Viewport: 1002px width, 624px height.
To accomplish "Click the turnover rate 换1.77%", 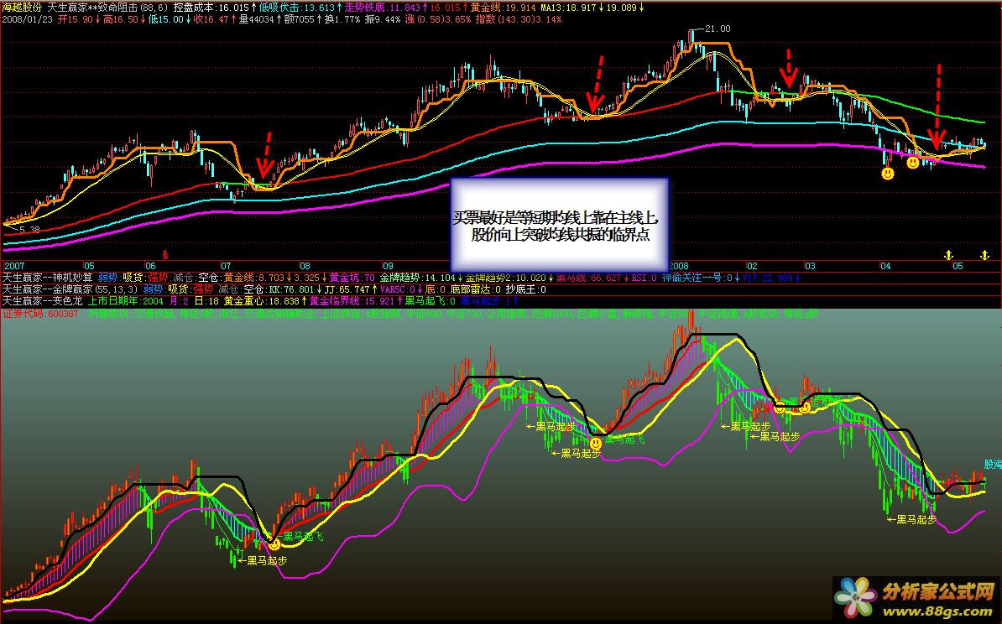I will [342, 19].
